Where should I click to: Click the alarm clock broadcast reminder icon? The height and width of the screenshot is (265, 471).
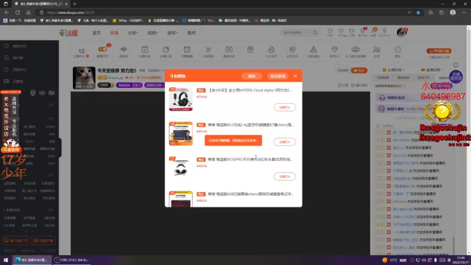point(187,49)
